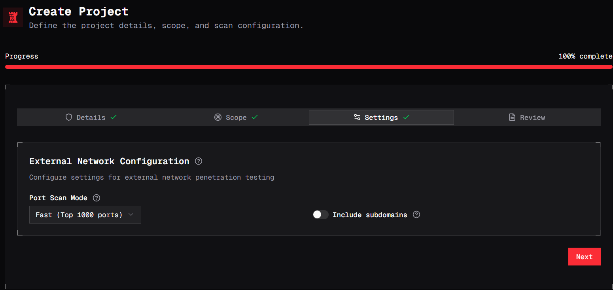Click the red rook logo icon
This screenshot has height=290, width=613.
tap(13, 17)
